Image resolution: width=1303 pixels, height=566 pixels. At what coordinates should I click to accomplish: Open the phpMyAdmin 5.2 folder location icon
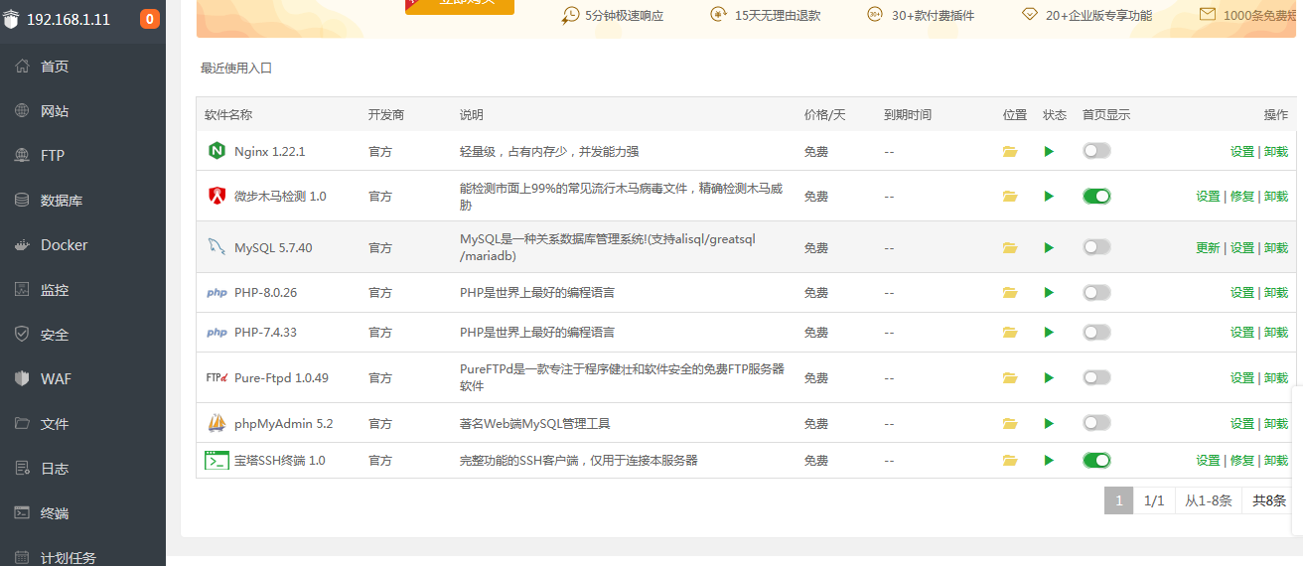coord(1010,424)
